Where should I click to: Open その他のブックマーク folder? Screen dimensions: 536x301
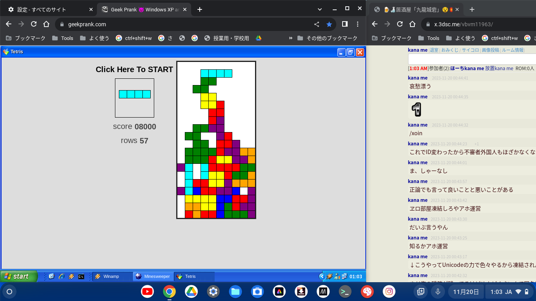pyautogui.click(x=328, y=38)
